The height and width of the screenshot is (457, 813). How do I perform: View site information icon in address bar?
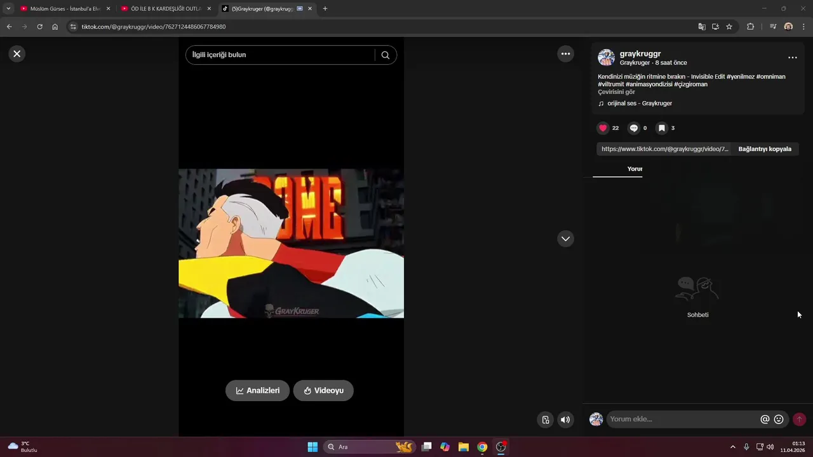point(73,27)
